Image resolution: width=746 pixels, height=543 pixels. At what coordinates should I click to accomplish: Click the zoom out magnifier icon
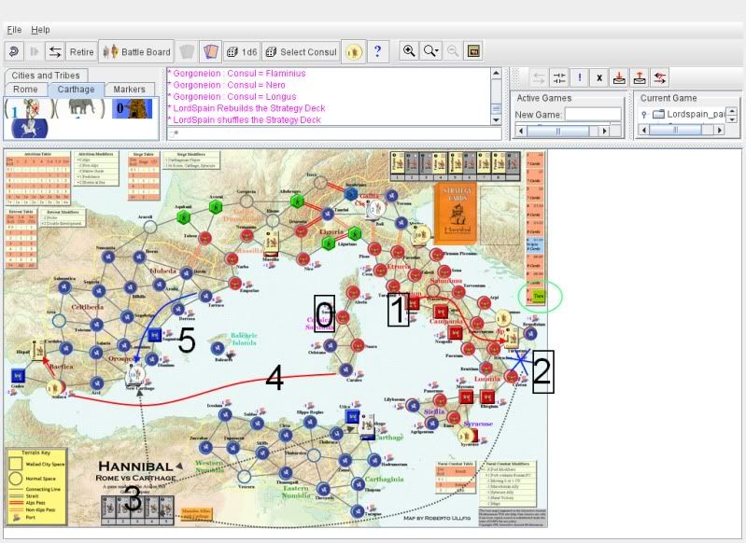[x=453, y=51]
